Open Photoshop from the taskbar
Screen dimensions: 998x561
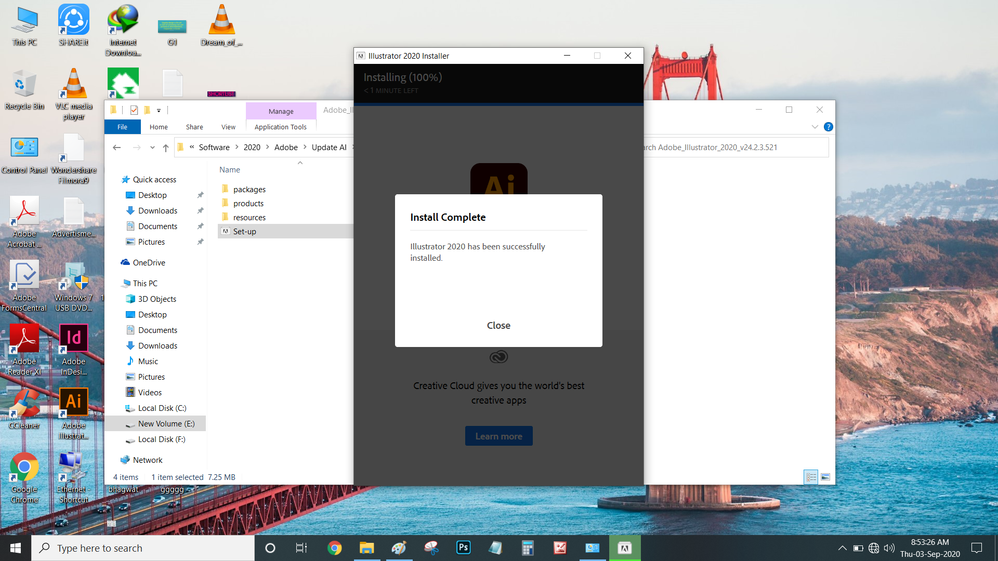(x=463, y=547)
